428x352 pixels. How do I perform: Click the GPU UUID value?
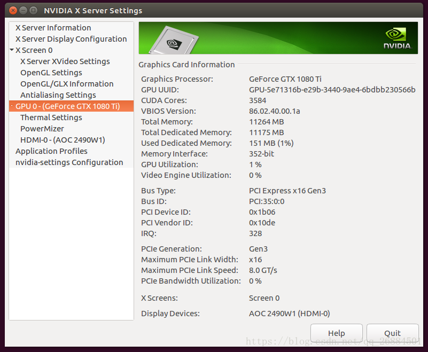332,90
